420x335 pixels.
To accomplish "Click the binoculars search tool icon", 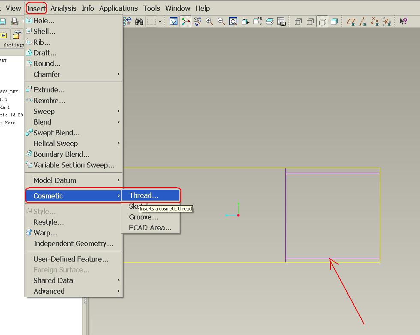I will click(x=139, y=21).
